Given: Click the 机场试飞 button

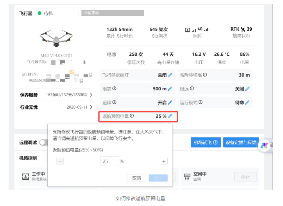Looking at the screenshot, I should click(206, 143).
